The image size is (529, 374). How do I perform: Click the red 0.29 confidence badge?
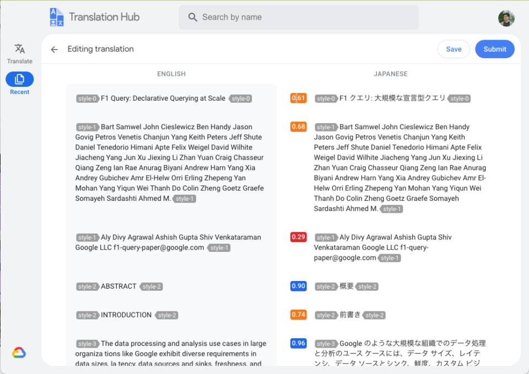tap(298, 237)
